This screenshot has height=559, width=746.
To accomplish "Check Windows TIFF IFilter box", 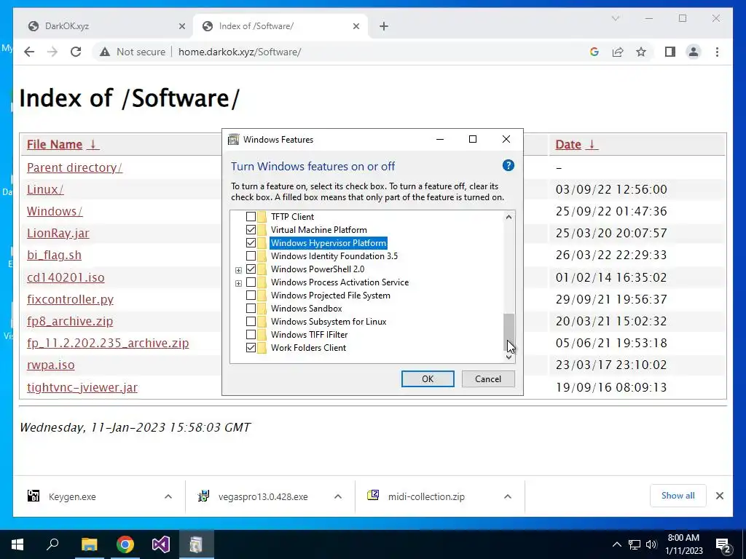I will (x=251, y=335).
